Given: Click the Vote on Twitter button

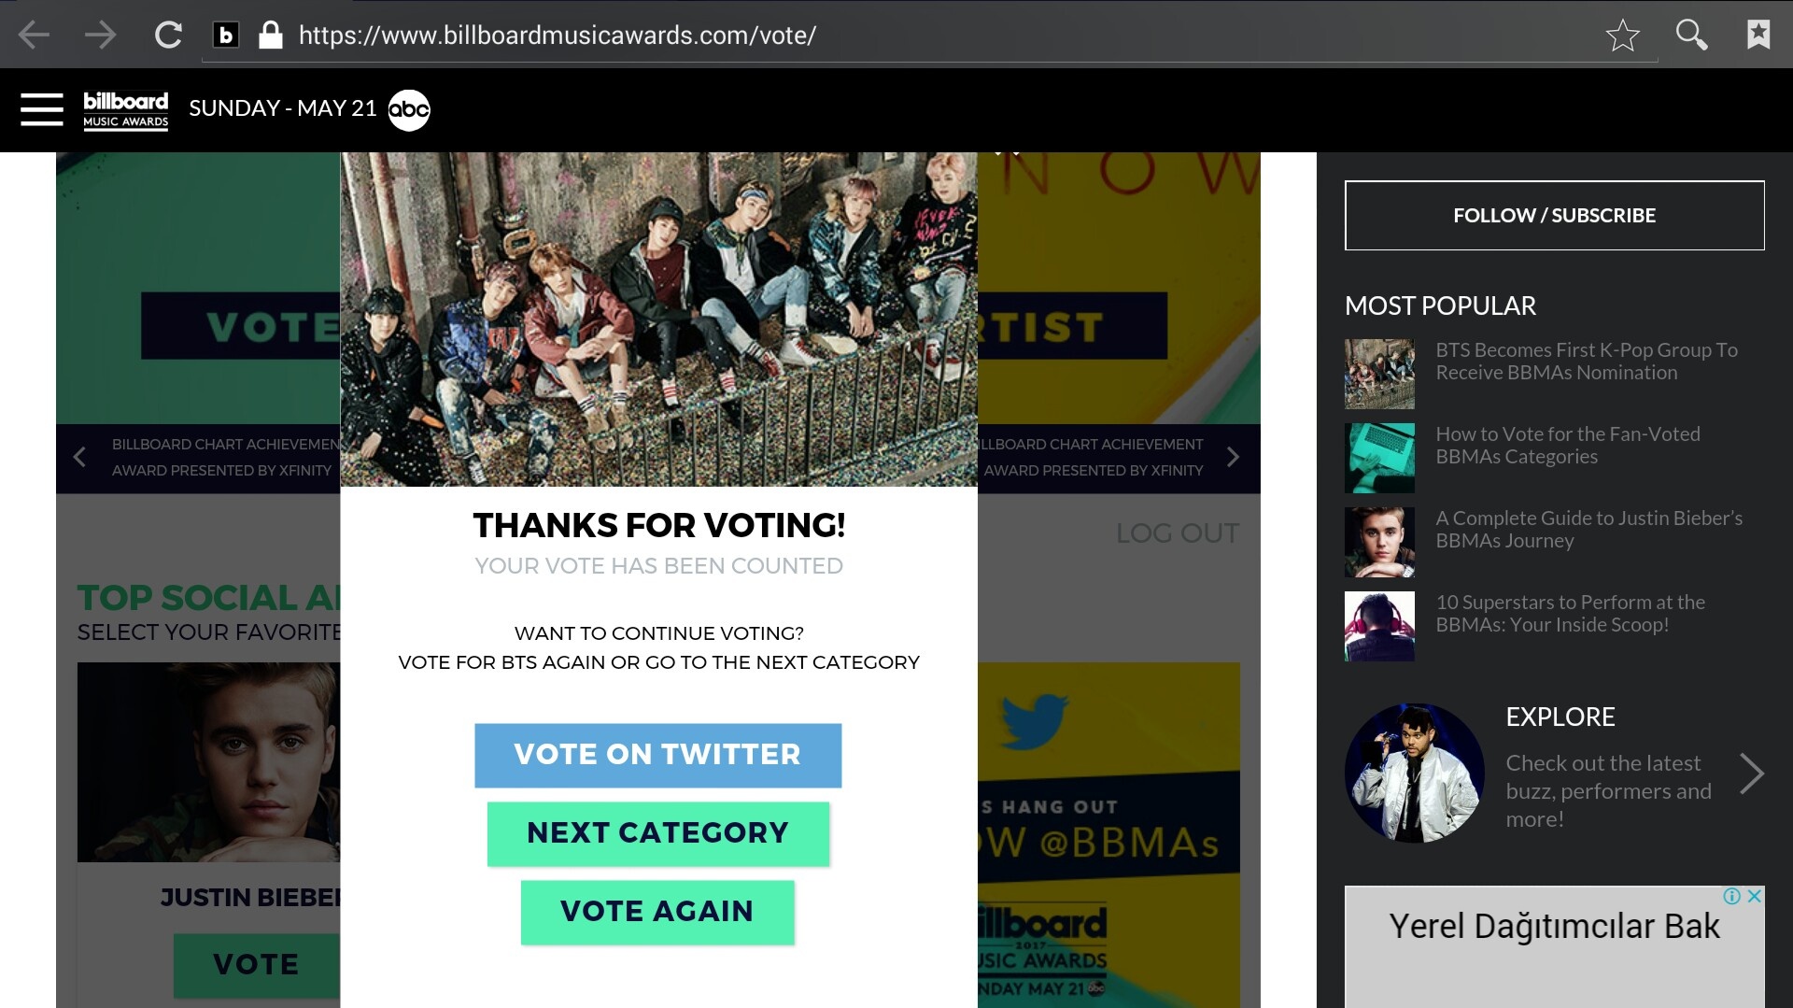Looking at the screenshot, I should click(x=657, y=755).
